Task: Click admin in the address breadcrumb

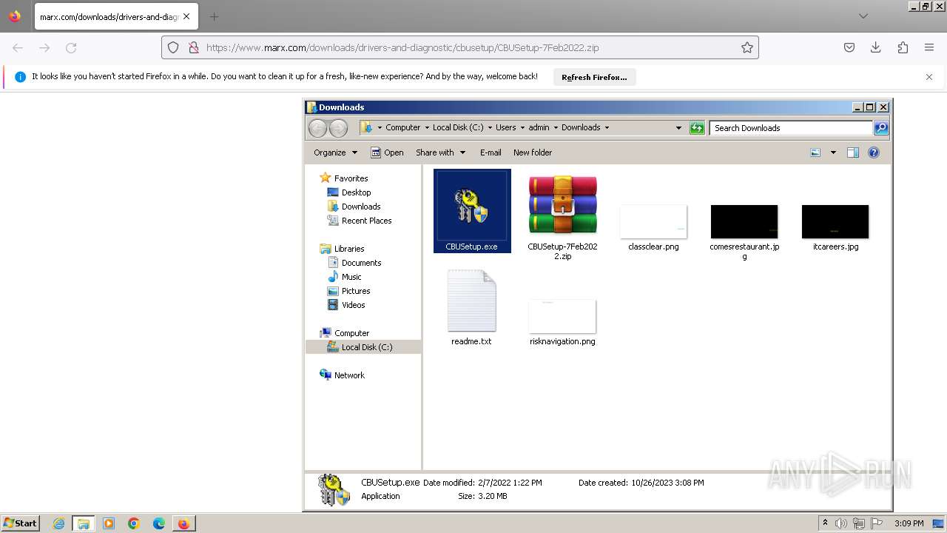Action: coord(539,128)
